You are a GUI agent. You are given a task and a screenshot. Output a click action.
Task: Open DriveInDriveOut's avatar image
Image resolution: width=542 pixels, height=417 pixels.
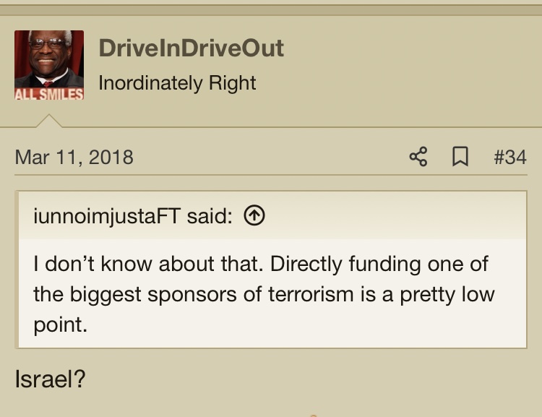tap(49, 65)
